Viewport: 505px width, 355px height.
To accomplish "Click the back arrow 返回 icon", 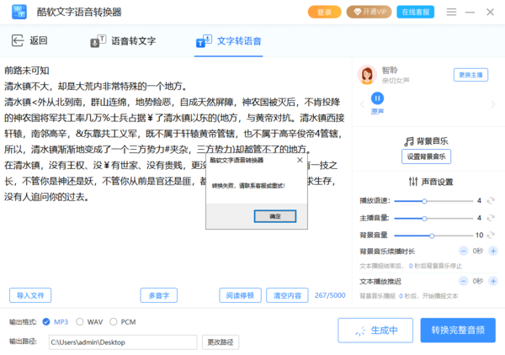I will (x=17, y=40).
